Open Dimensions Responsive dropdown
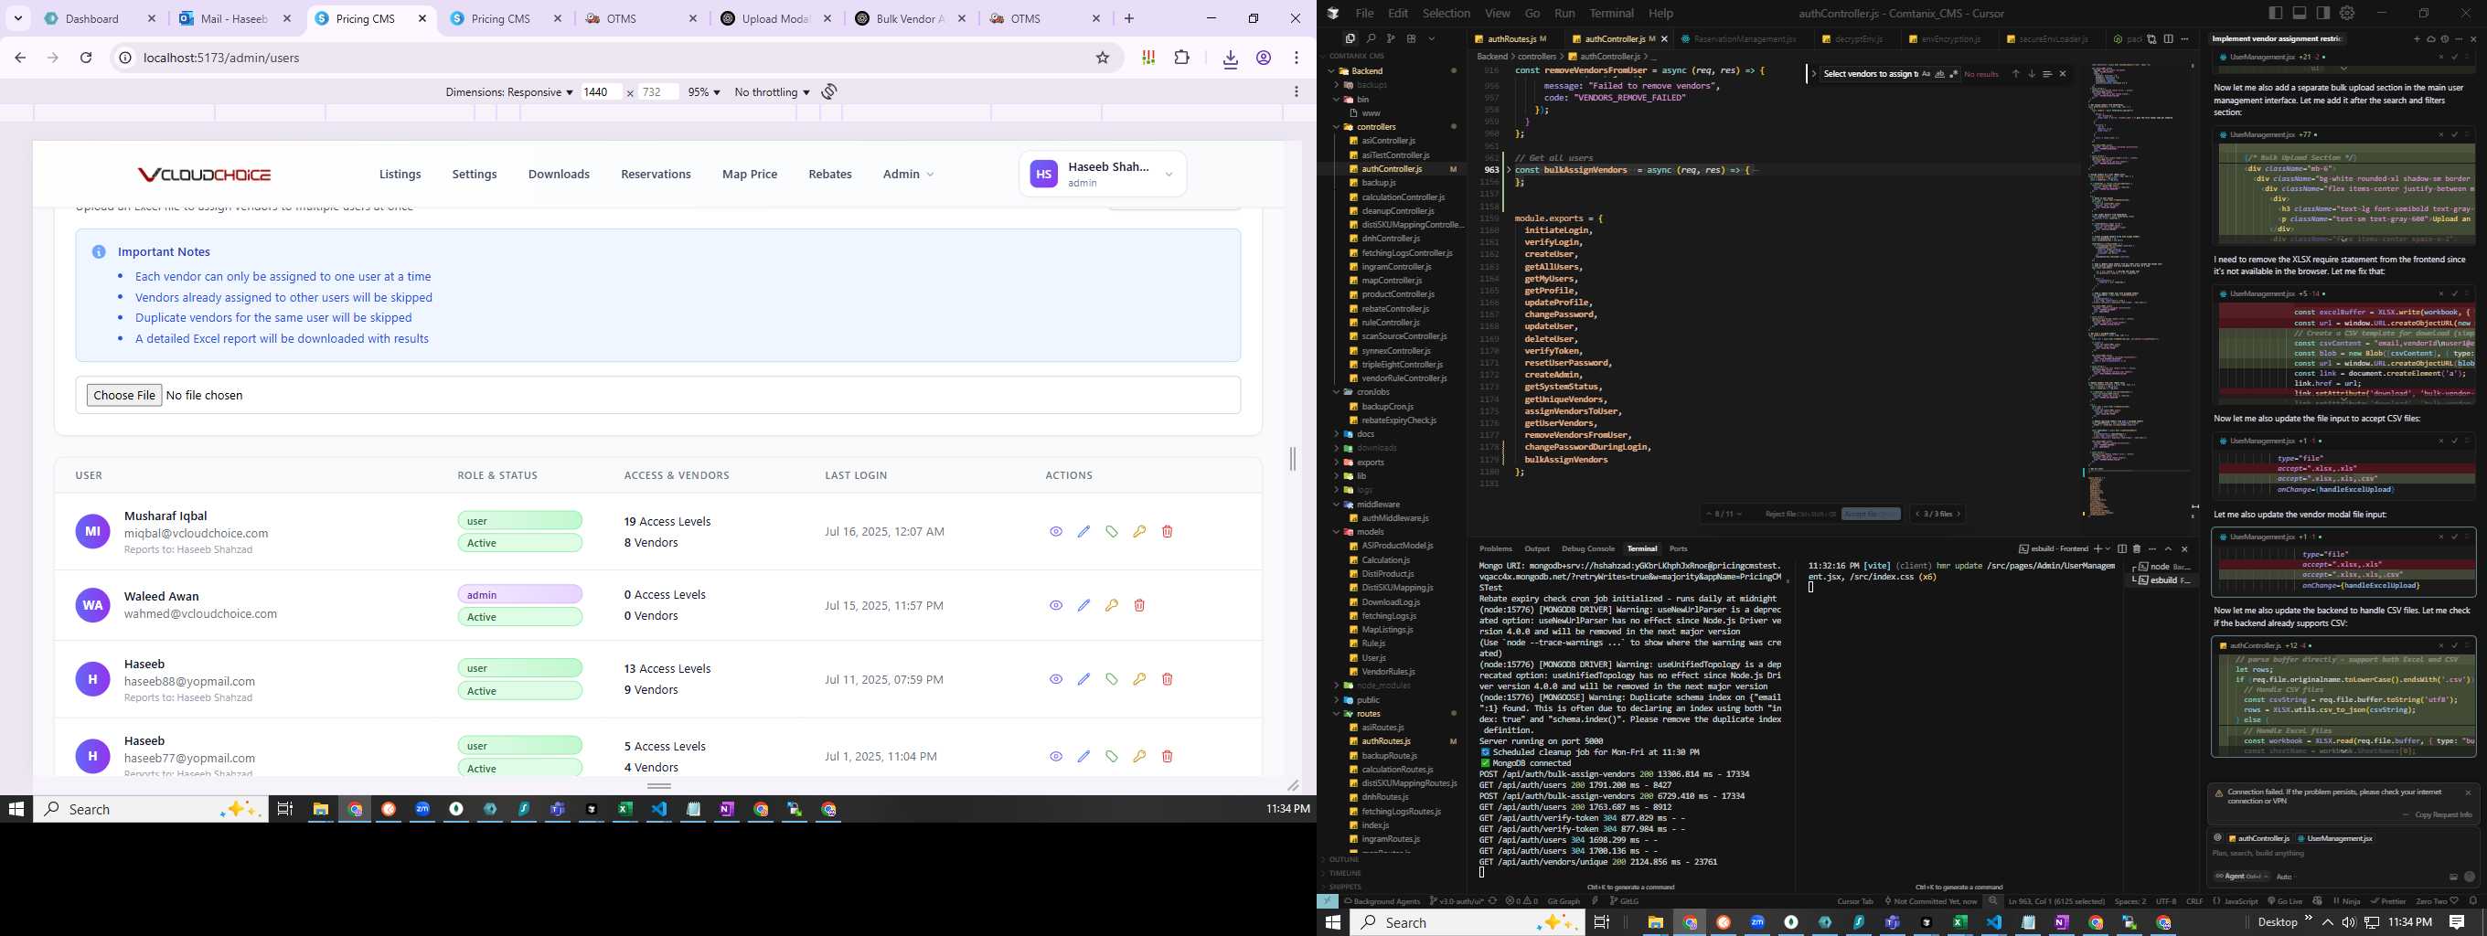The image size is (2487, 936). click(x=508, y=91)
